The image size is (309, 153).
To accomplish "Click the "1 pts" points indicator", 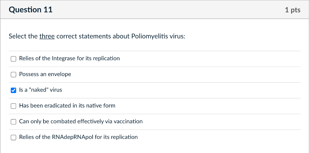I will coord(292,10).
